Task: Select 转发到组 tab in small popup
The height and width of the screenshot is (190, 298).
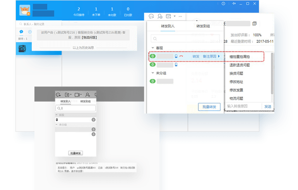Action: (x=86, y=102)
